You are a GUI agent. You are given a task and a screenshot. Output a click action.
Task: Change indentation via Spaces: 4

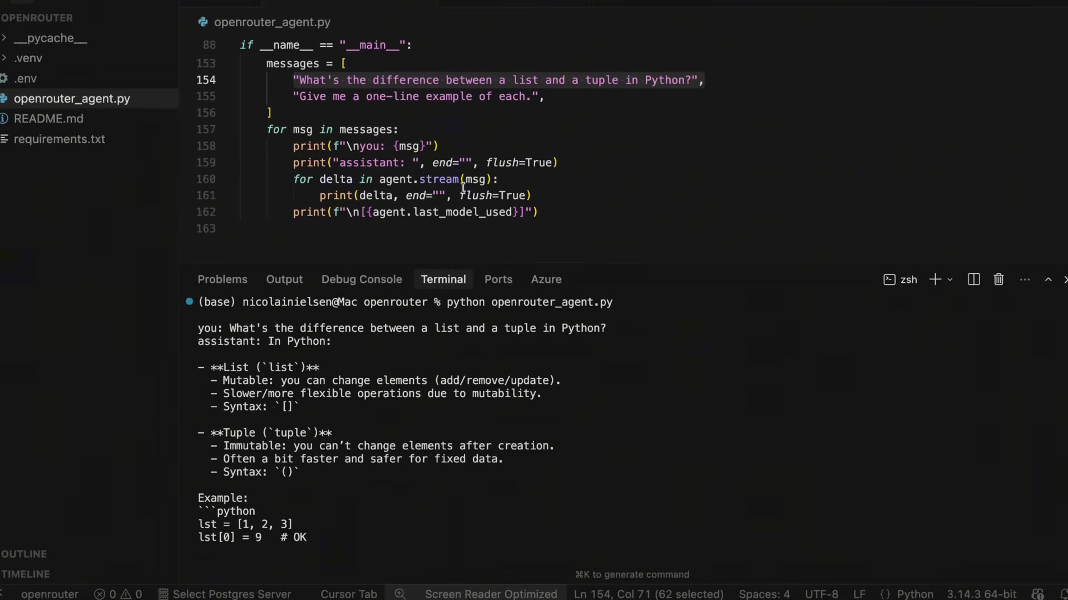(x=764, y=594)
